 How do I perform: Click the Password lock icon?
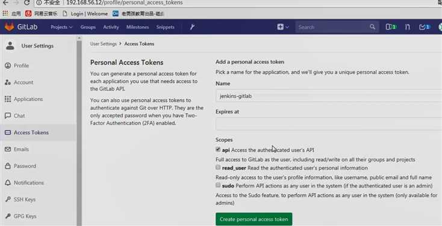pos(8,166)
